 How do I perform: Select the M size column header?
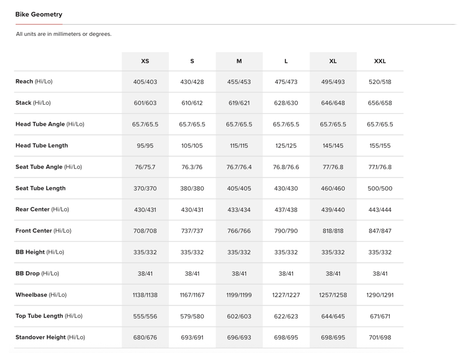[x=239, y=61]
